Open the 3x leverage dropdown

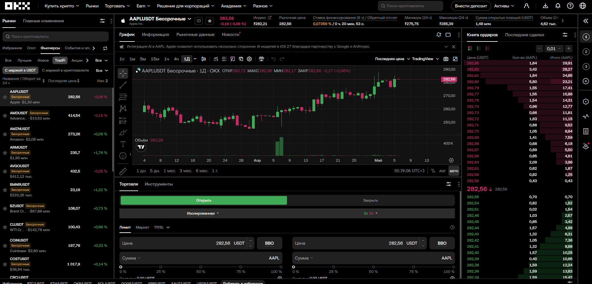pyautogui.click(x=371, y=213)
